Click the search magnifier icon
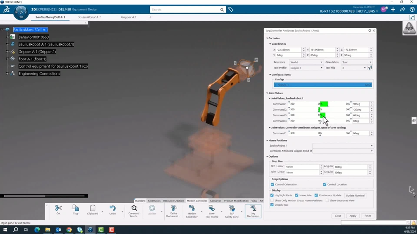Viewport: 417px width, 234px height. 222,10
